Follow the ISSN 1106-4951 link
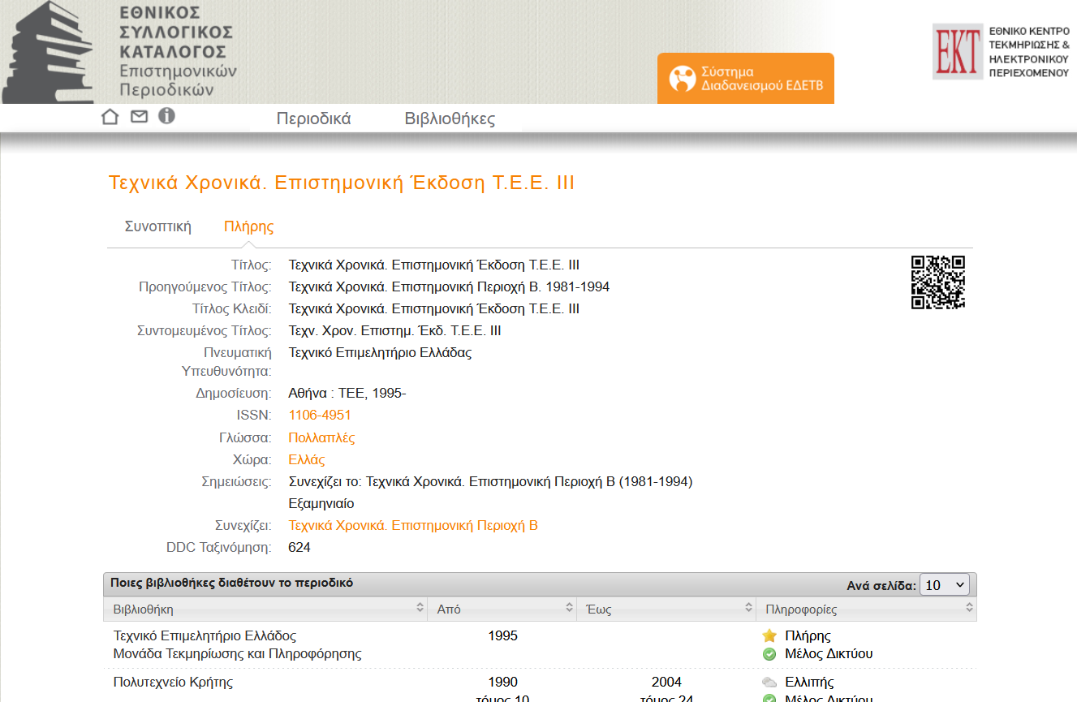The width and height of the screenshot is (1077, 702). [x=320, y=416]
